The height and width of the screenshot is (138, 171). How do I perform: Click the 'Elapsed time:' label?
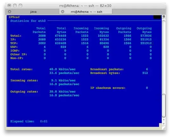(22, 122)
